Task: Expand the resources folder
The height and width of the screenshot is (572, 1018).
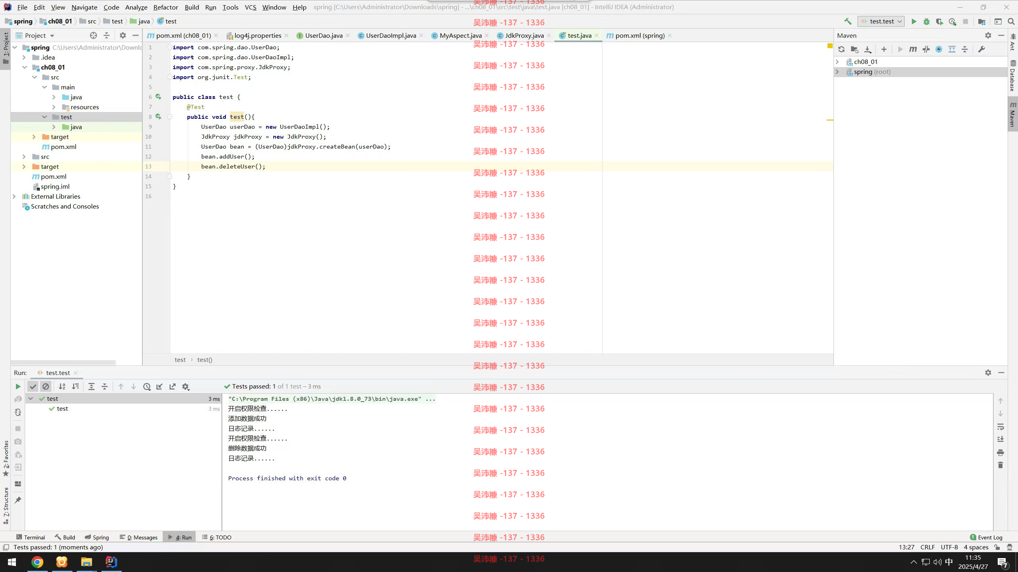Action: pyautogui.click(x=54, y=107)
